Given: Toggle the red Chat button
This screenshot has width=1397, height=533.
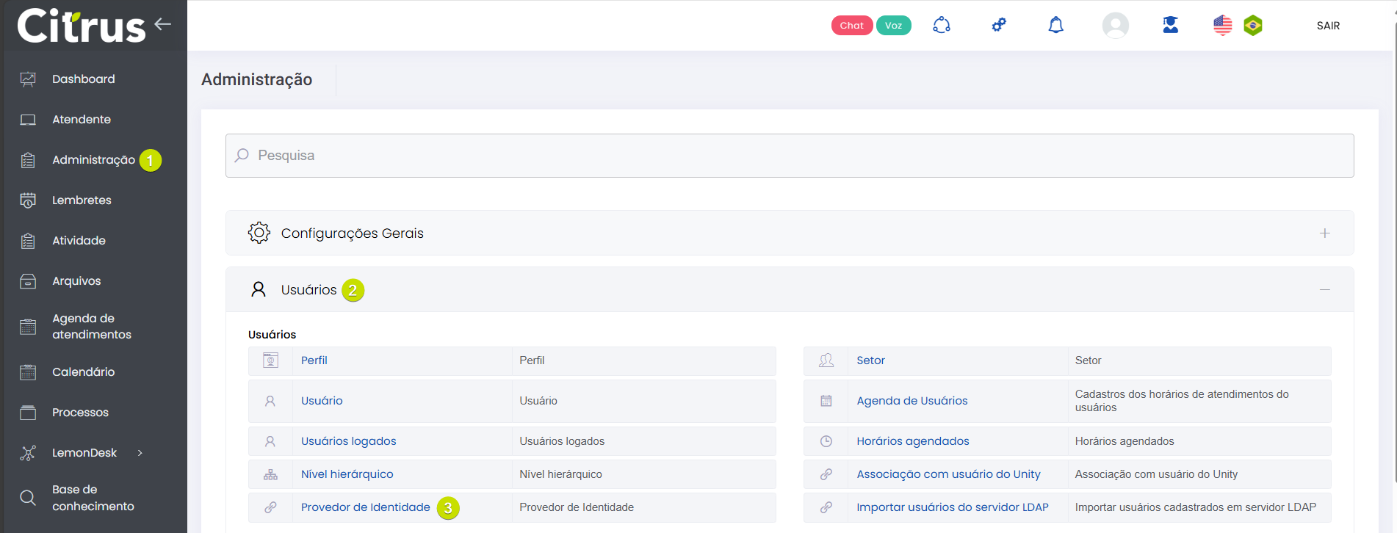Looking at the screenshot, I should (851, 26).
